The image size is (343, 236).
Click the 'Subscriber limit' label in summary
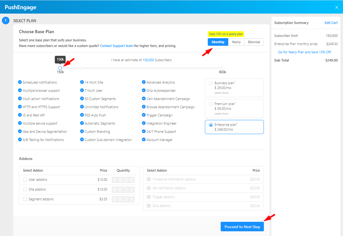tap(286, 36)
